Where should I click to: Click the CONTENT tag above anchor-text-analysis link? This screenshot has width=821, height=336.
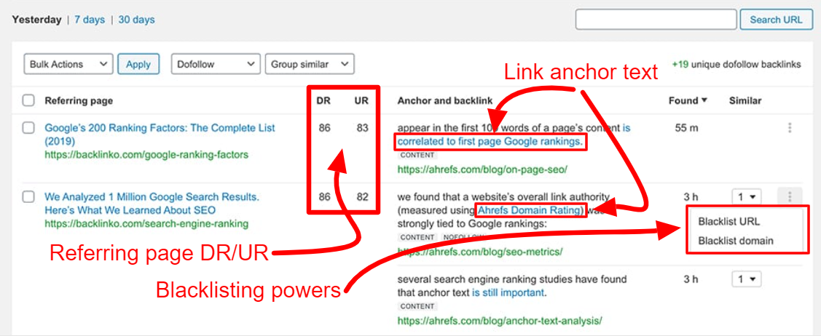pyautogui.click(x=417, y=306)
